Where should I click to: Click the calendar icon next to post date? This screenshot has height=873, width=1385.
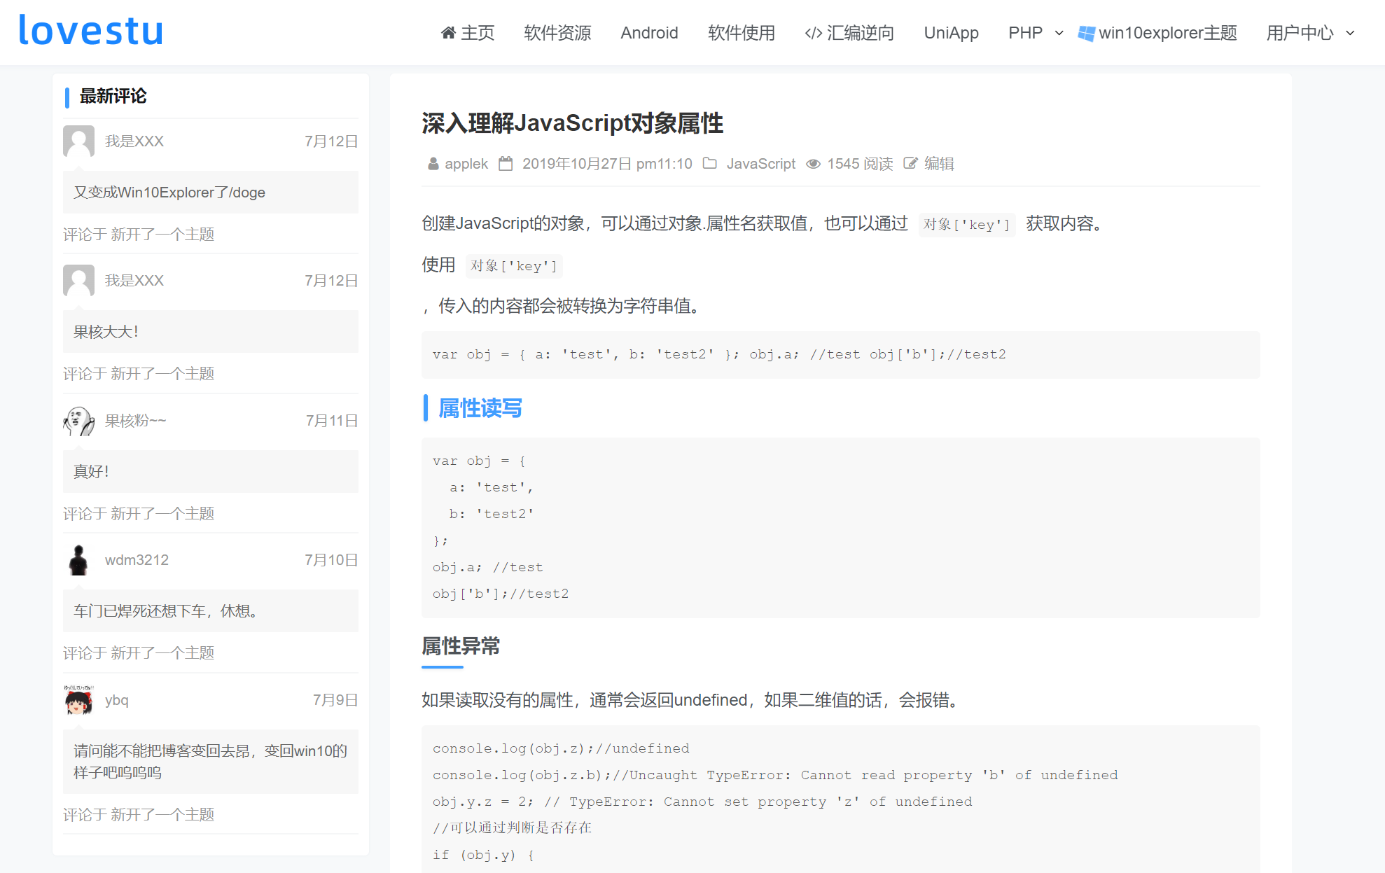point(506,164)
